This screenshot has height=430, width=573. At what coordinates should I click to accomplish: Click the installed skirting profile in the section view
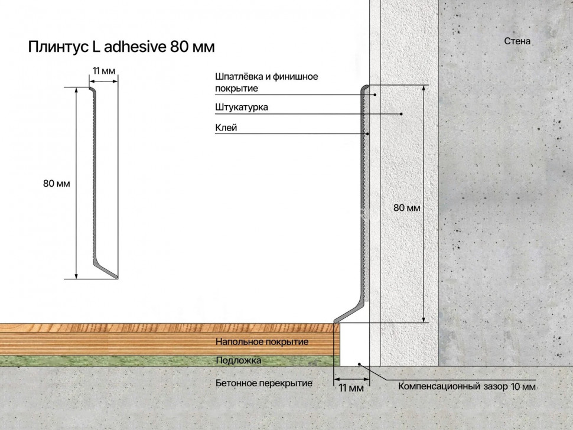(362, 207)
